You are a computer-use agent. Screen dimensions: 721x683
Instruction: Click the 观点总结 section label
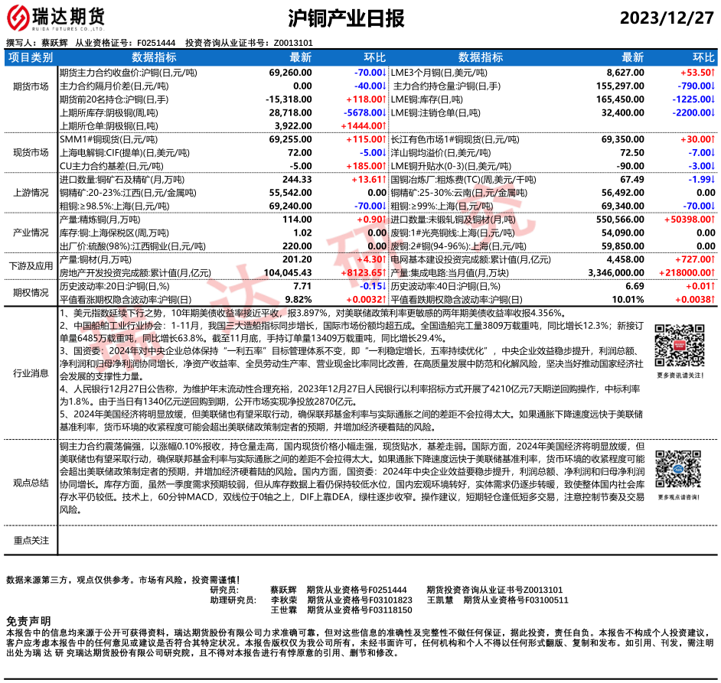pos(31,483)
